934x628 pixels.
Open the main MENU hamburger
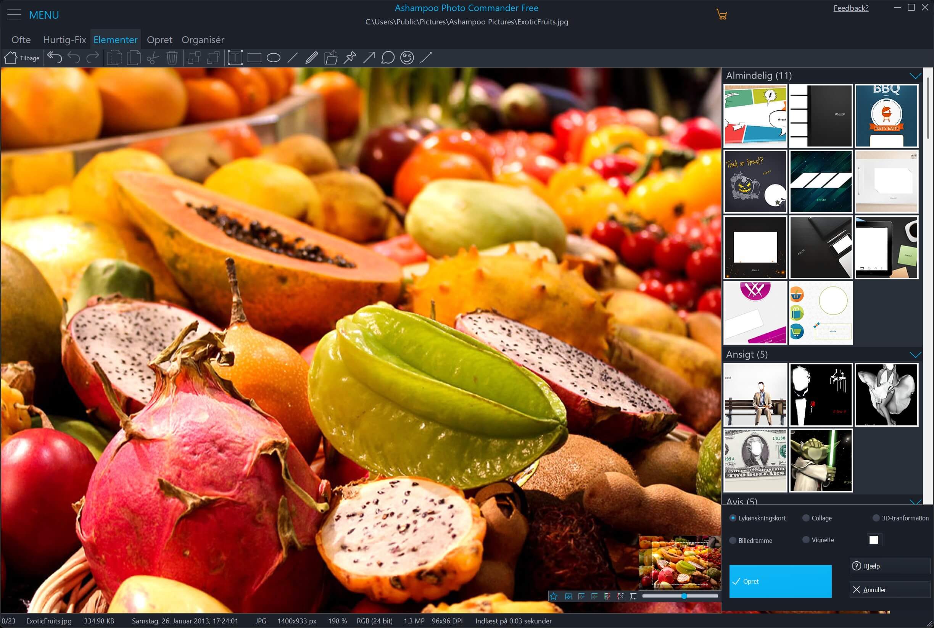tap(14, 15)
